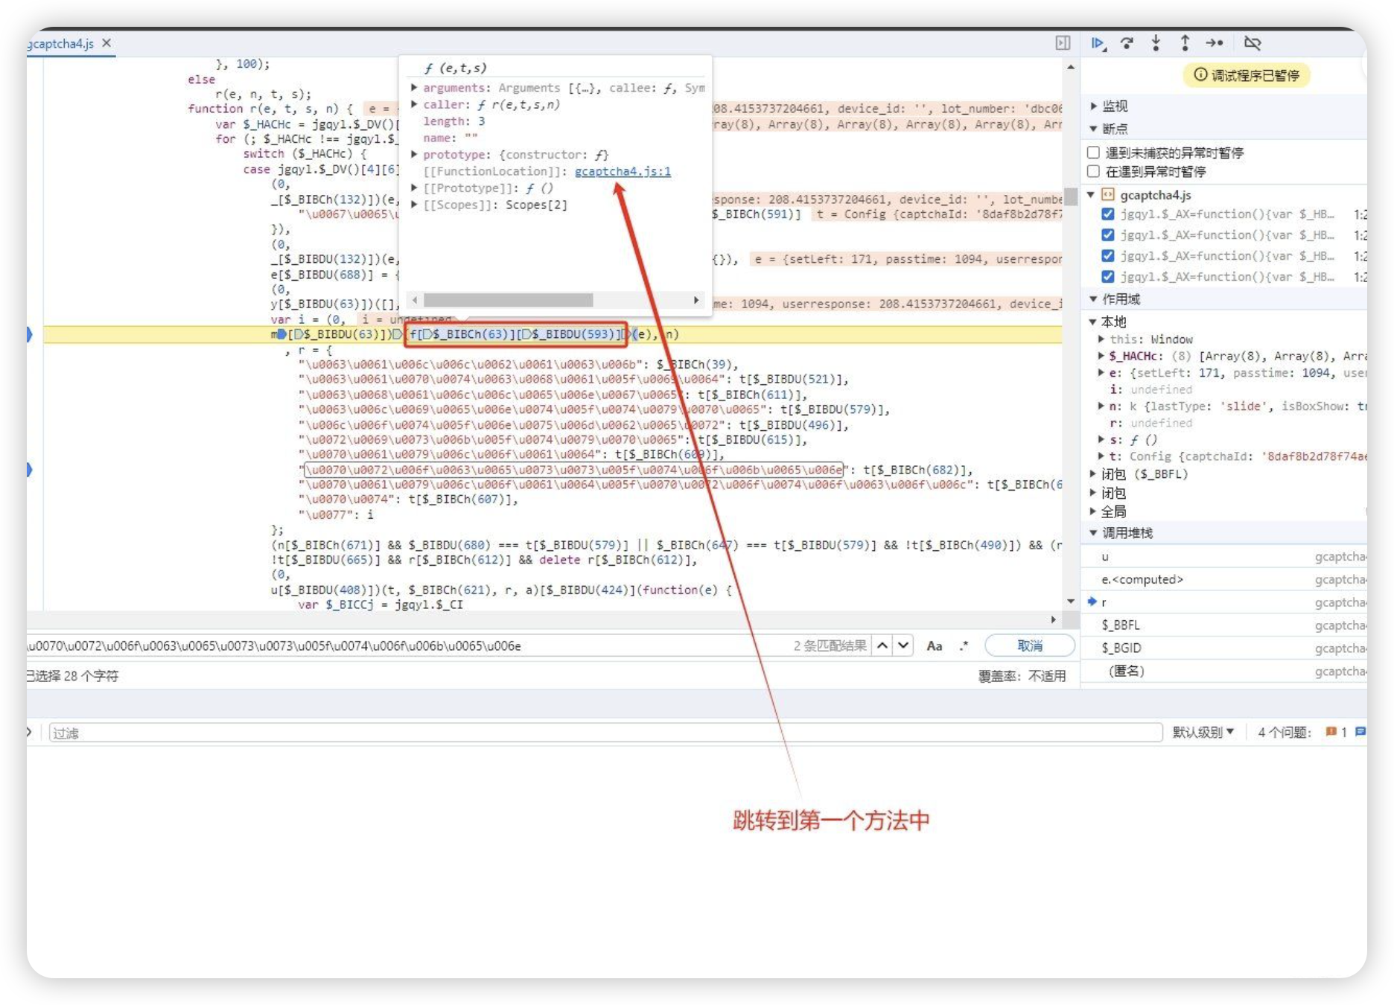Click the 取消 cancel search button
This screenshot has width=1394, height=1005.
click(x=1029, y=645)
